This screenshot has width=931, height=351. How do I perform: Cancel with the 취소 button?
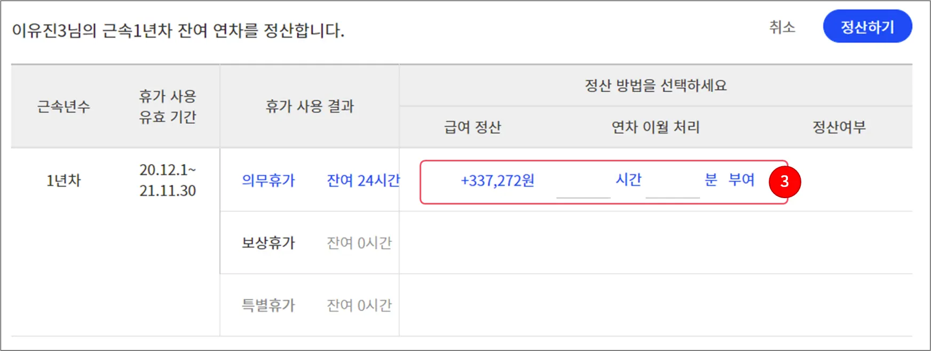tap(782, 27)
